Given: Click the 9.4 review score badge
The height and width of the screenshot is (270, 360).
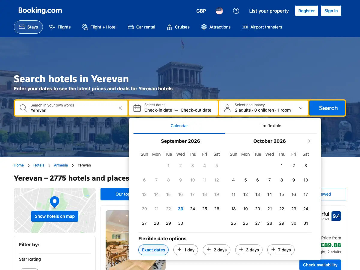Looking at the screenshot, I should [x=336, y=216].
